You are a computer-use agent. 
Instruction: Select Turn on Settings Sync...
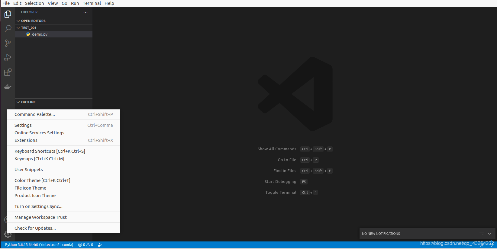pos(64,206)
